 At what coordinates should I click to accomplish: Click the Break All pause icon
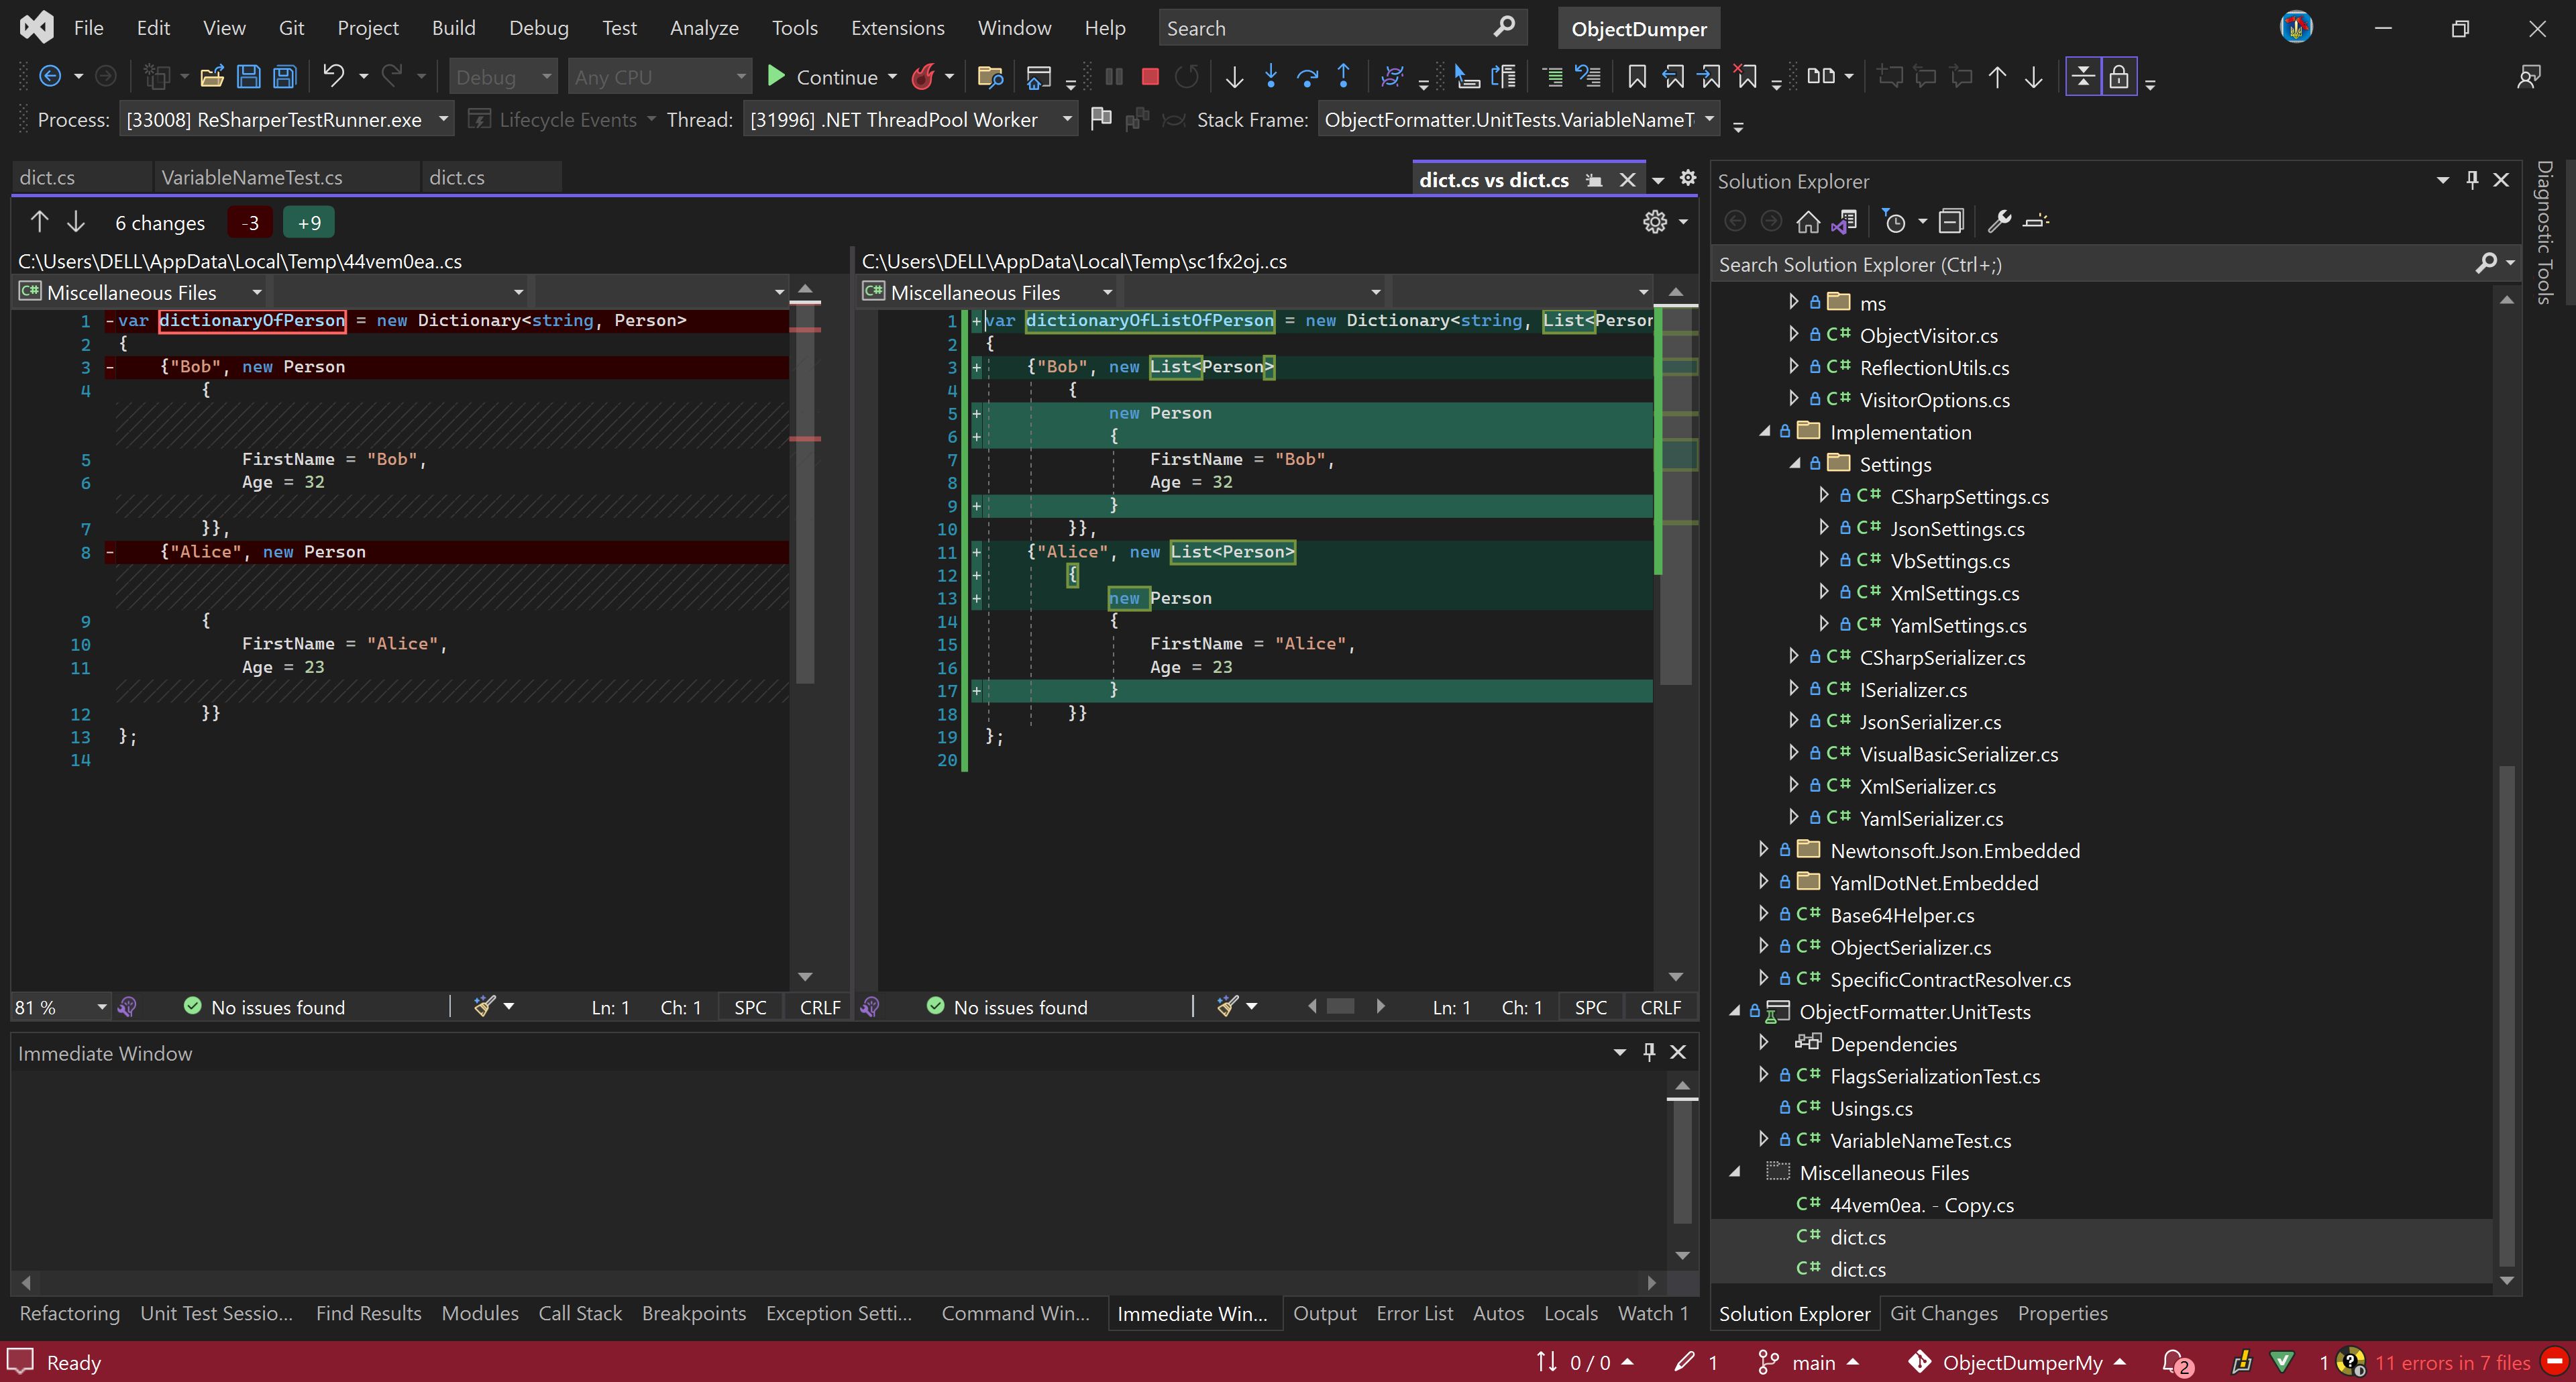coord(1113,76)
